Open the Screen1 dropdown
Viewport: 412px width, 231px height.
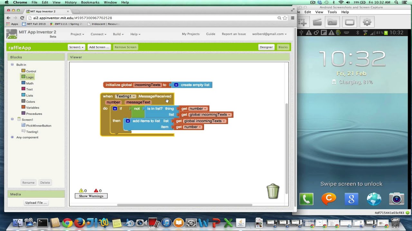tap(76, 47)
